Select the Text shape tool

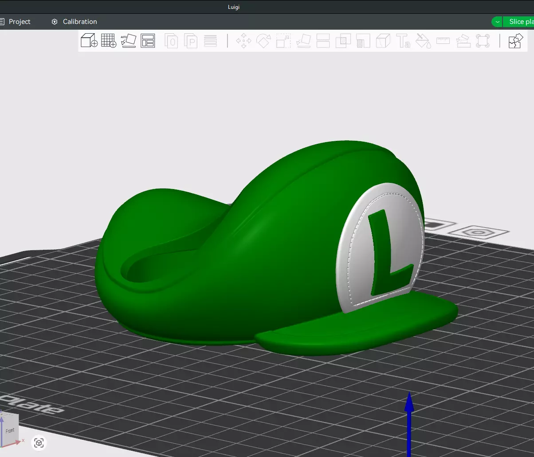(x=403, y=41)
